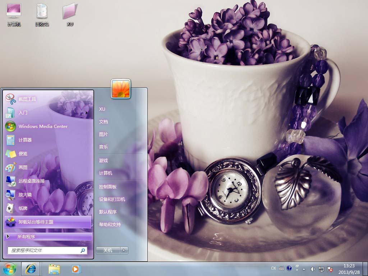The image size is (368, 276).
Task: Open the 纸牌 solitaire game
Action: pos(23,208)
